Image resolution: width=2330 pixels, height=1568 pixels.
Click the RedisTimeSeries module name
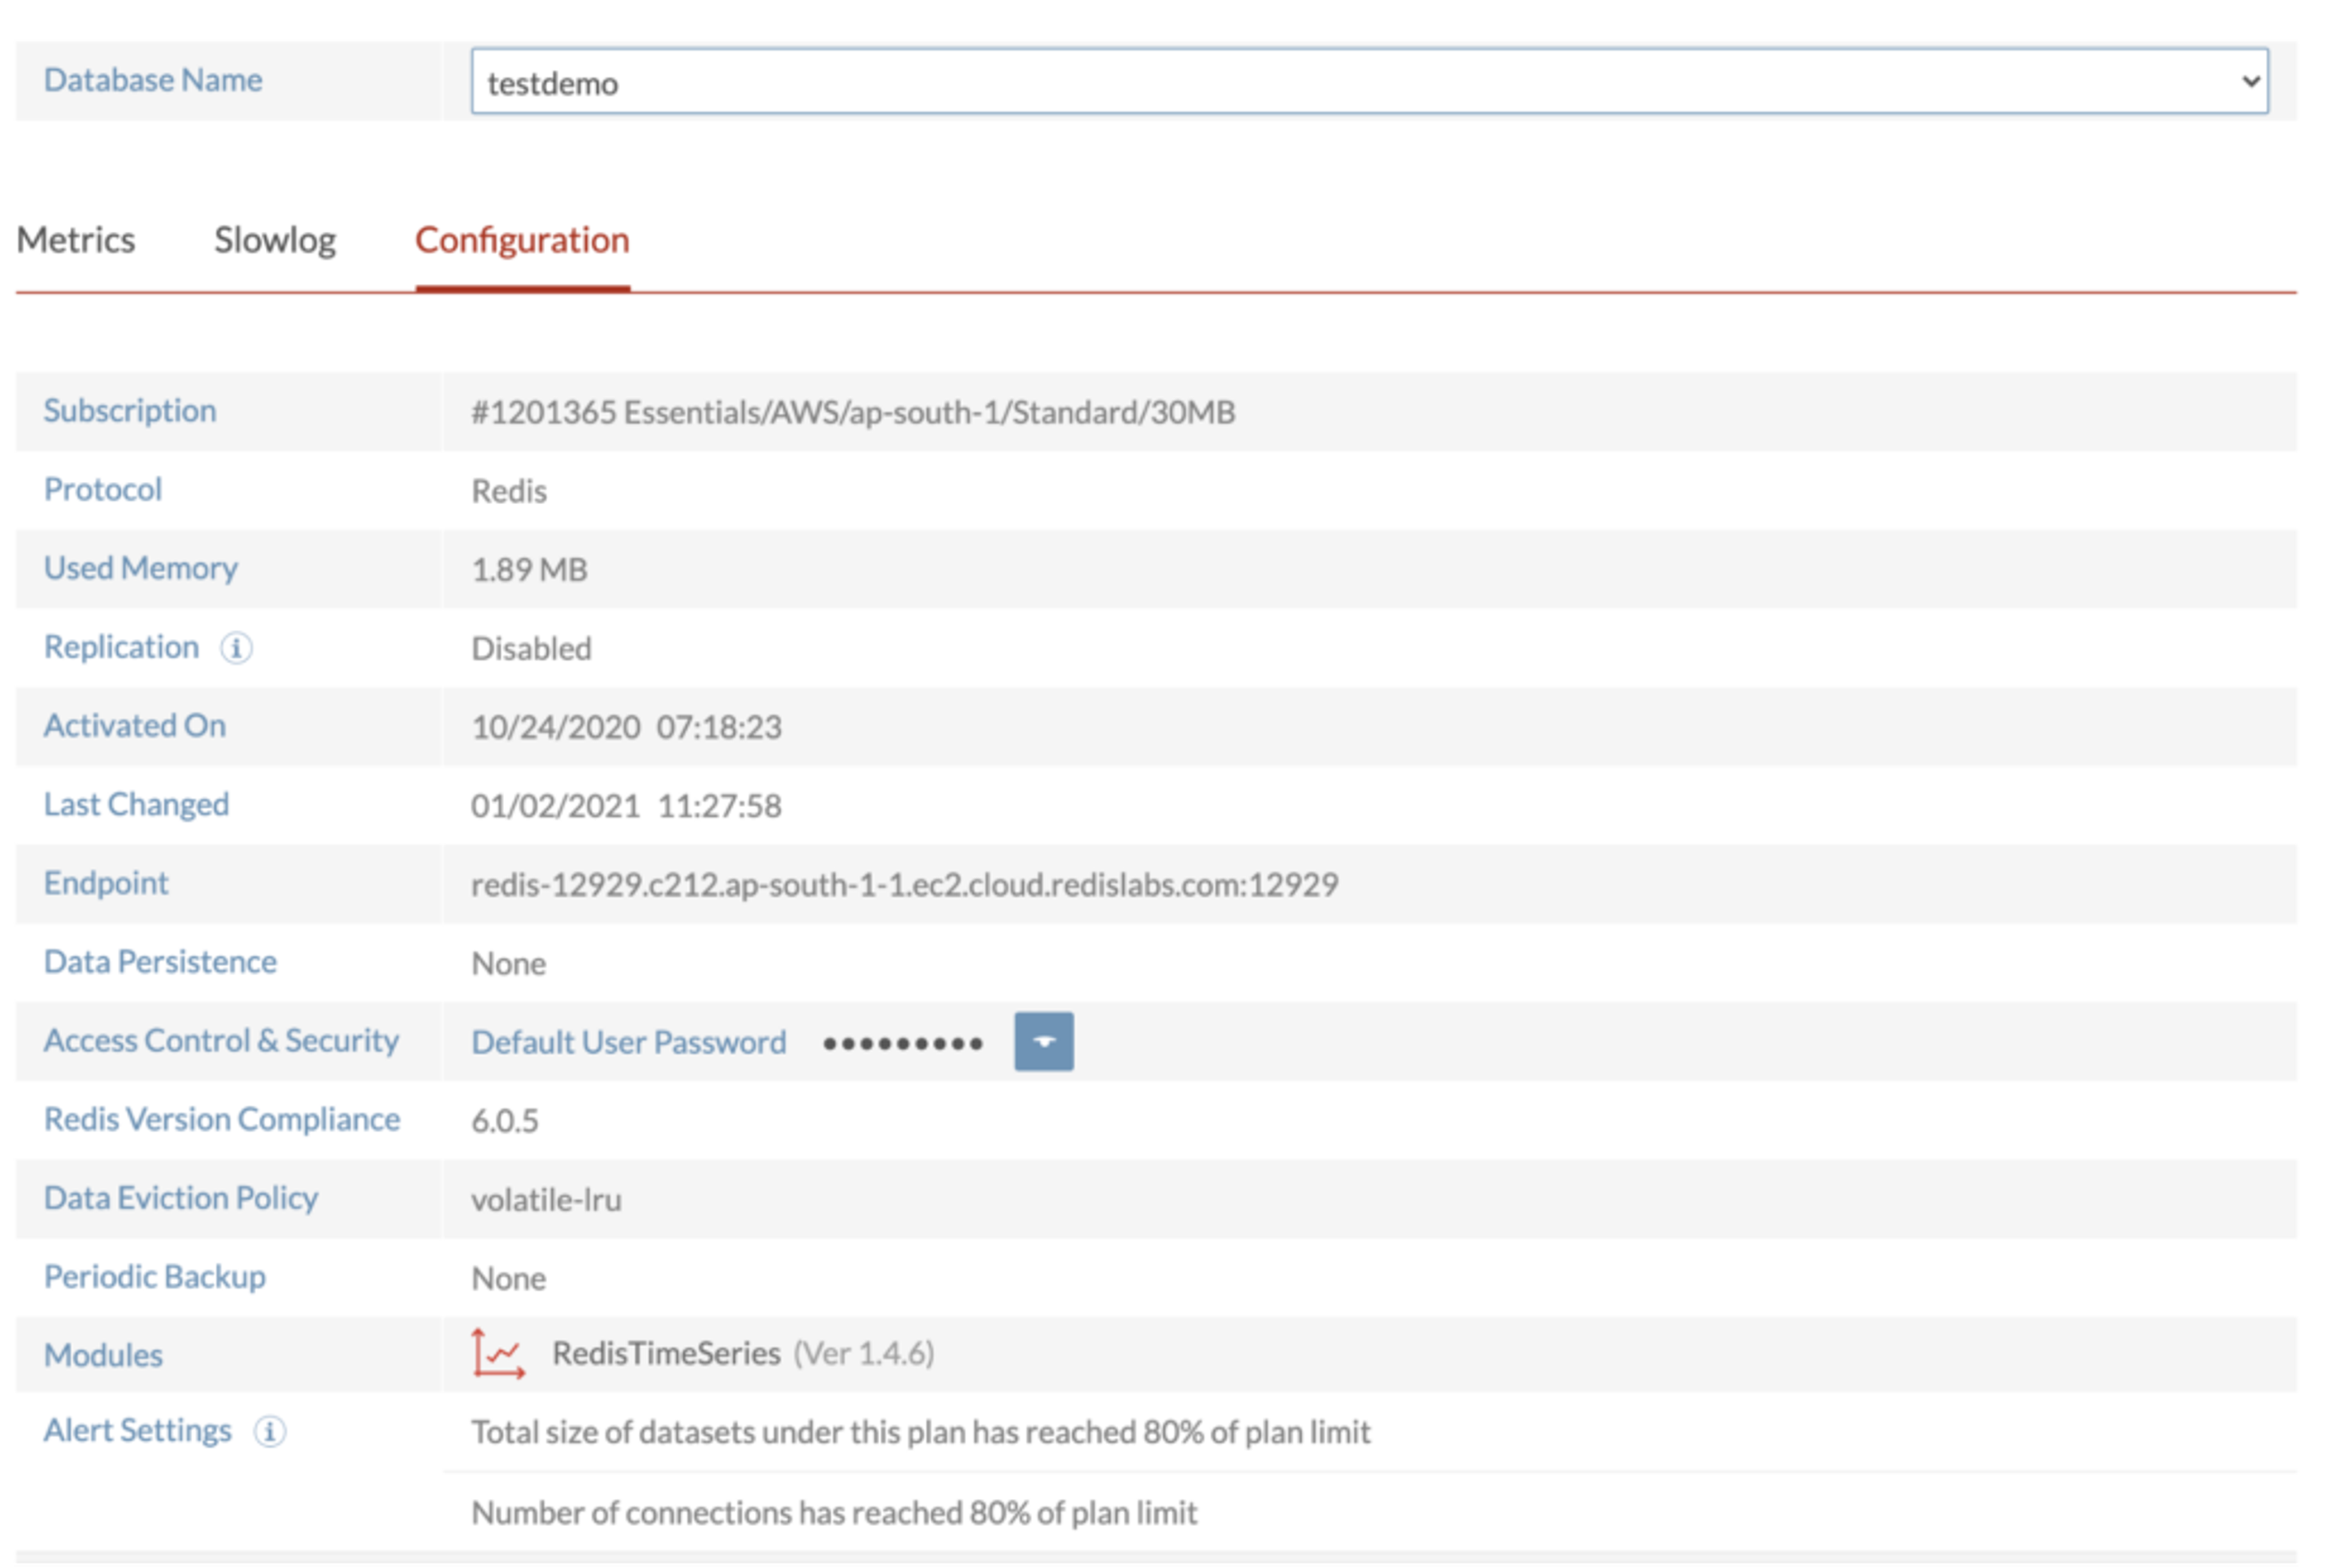tap(666, 1354)
